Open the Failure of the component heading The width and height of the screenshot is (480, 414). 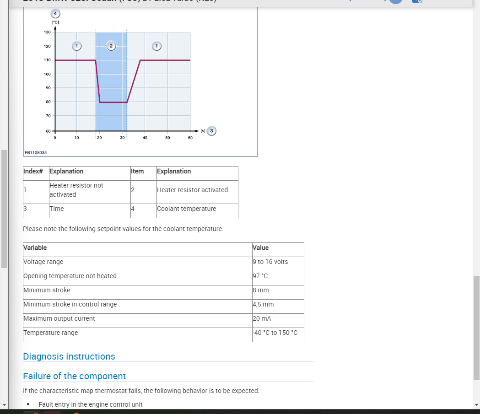[x=75, y=376]
